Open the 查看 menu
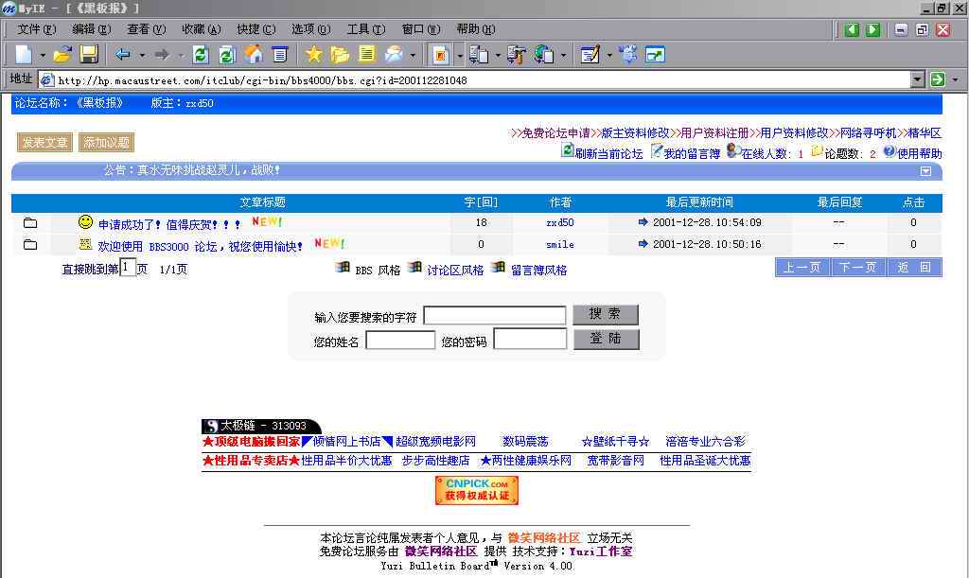Image resolution: width=969 pixels, height=578 pixels. (142, 29)
